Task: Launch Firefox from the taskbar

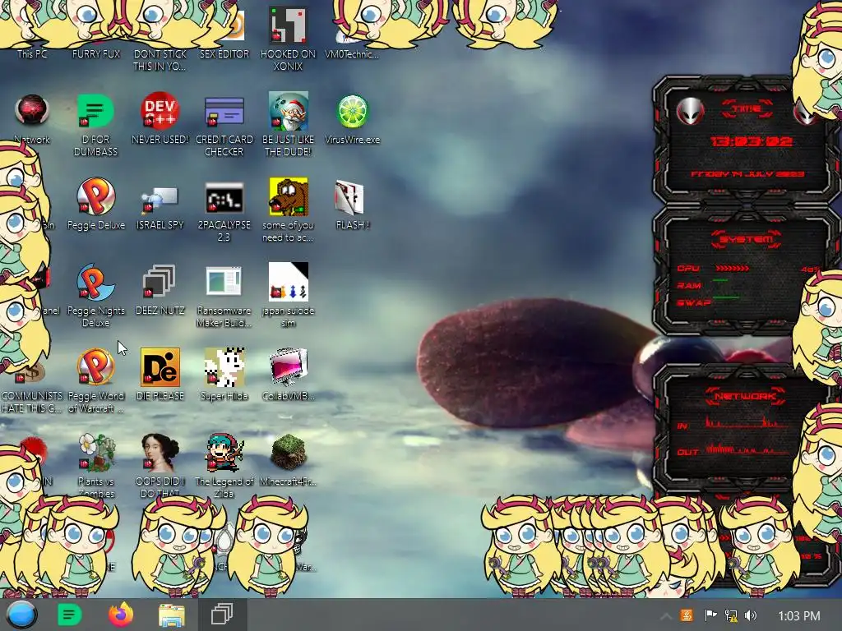Action: (121, 615)
